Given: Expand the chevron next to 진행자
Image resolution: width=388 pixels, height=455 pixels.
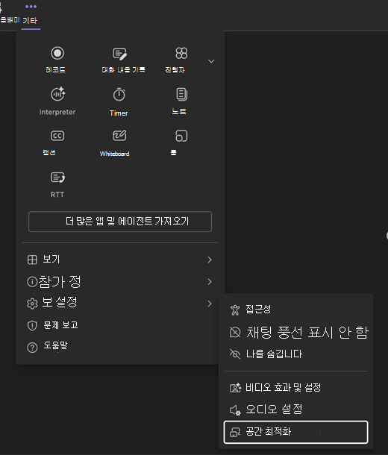Looking at the screenshot, I should coord(211,61).
